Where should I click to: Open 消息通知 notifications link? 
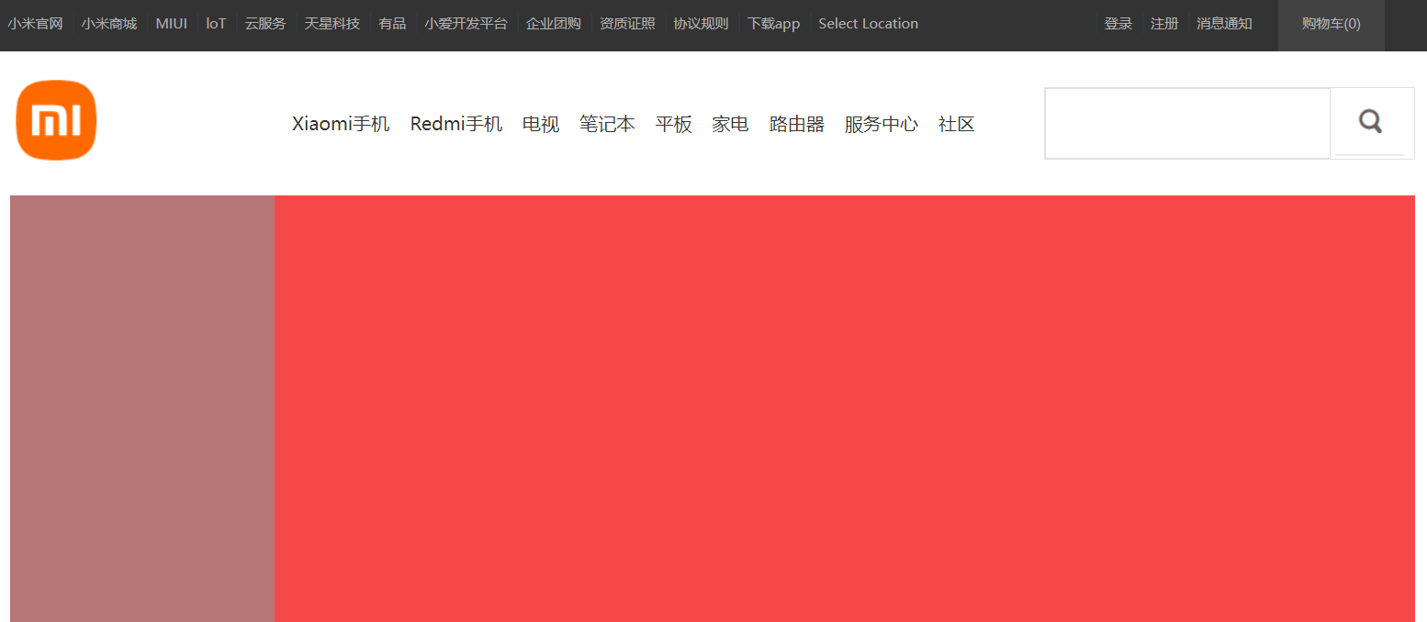(x=1224, y=24)
